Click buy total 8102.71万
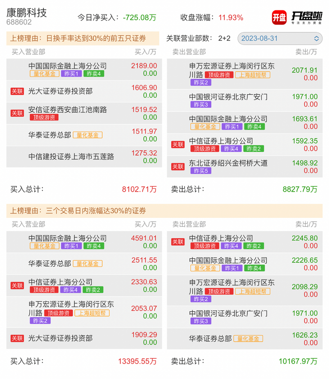Screen dimensions: 329x379 pos(139,189)
